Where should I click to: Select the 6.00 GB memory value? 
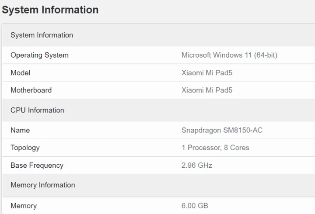195,206
